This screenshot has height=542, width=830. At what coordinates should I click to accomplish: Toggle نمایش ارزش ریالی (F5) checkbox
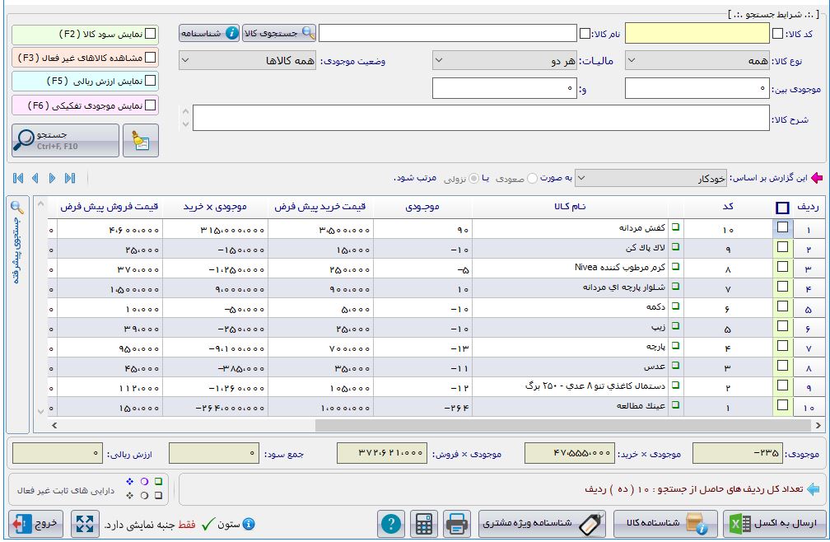pyautogui.click(x=150, y=82)
